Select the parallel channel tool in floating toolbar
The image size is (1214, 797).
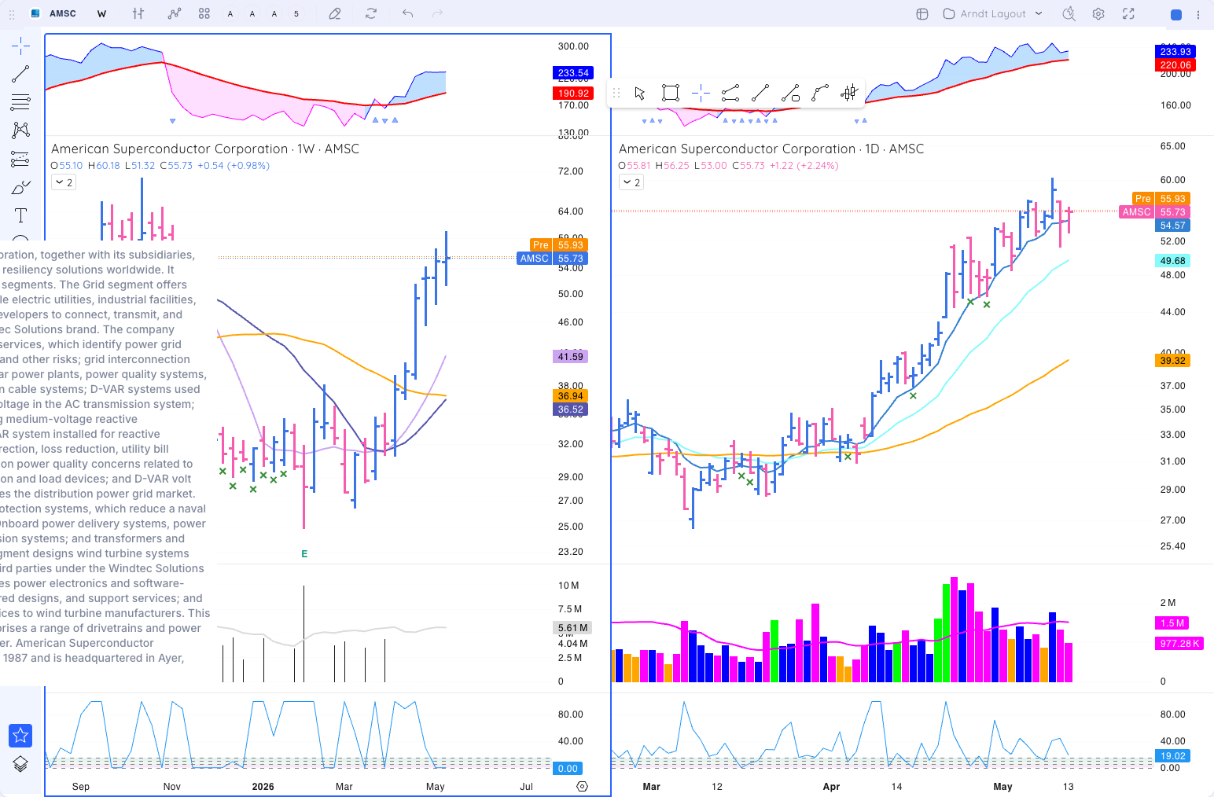pyautogui.click(x=730, y=94)
